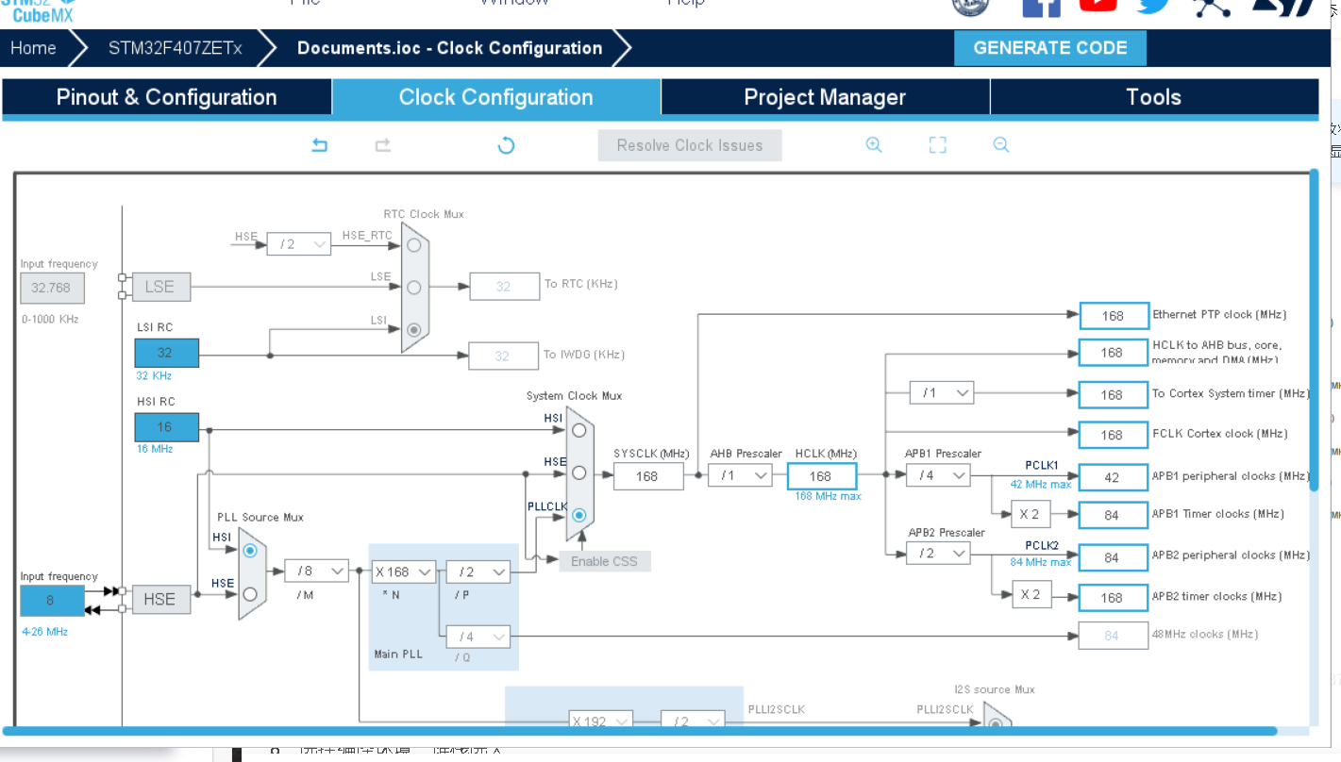Select PLLI2SCLK in I2S source Mux
Viewport: 1341px width, 762px height.
[995, 723]
